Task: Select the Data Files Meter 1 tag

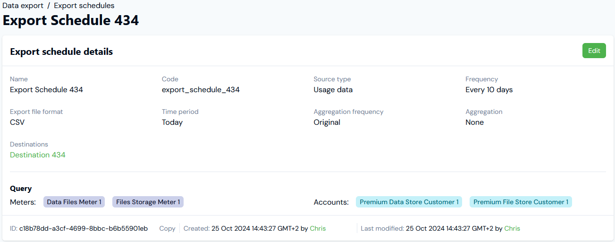Action: [x=74, y=202]
